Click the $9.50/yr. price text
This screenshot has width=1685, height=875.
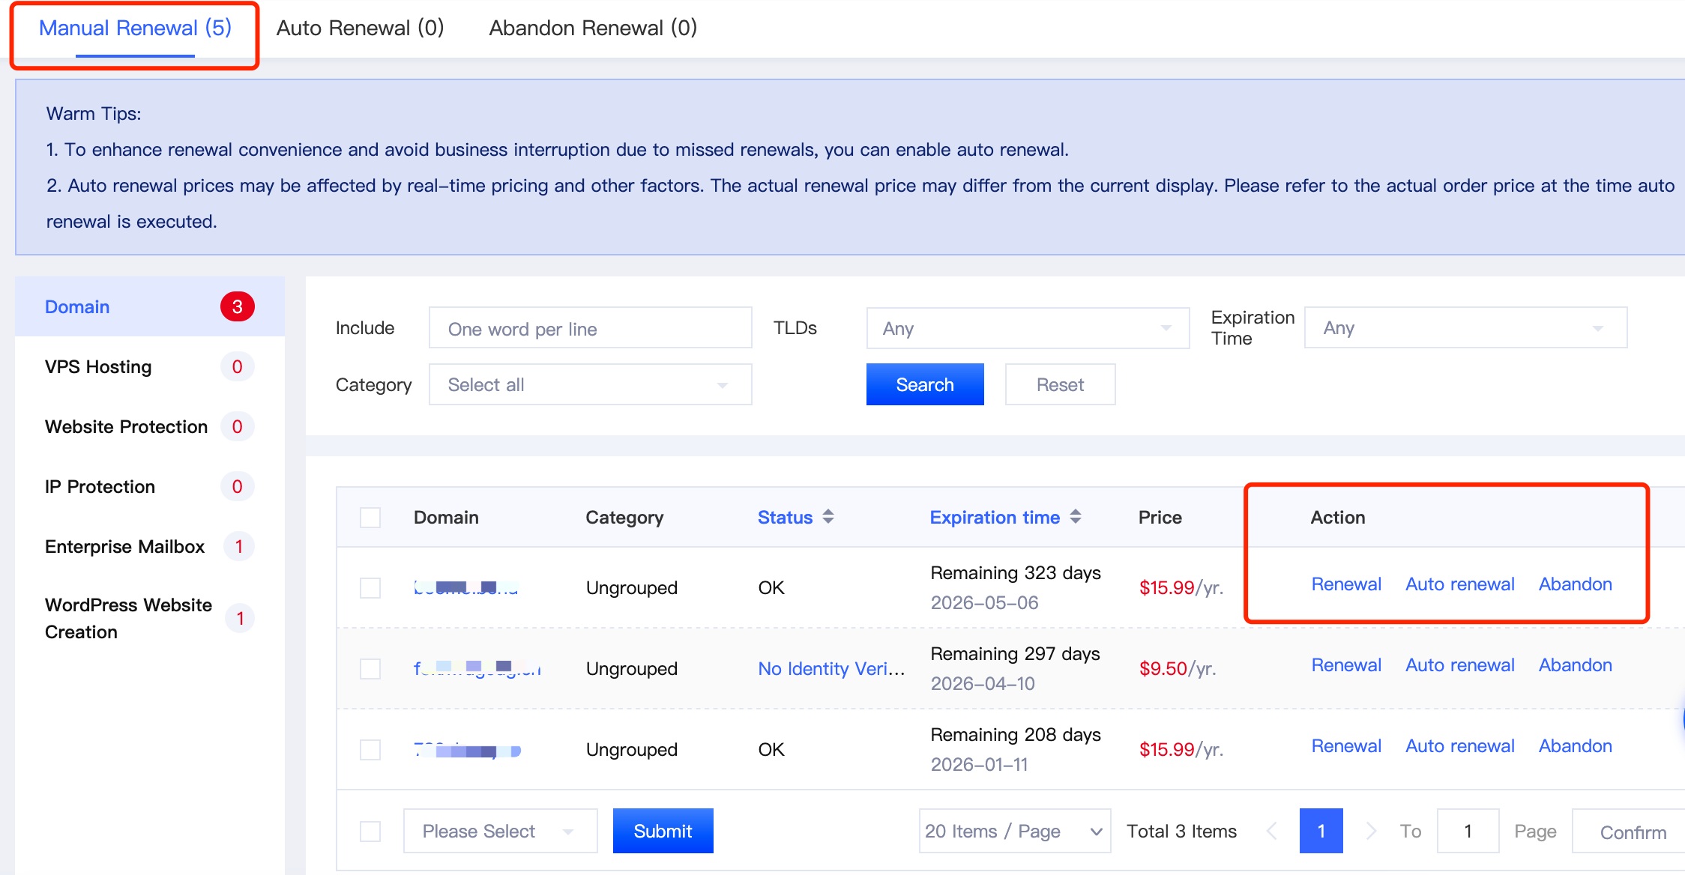click(x=1178, y=669)
